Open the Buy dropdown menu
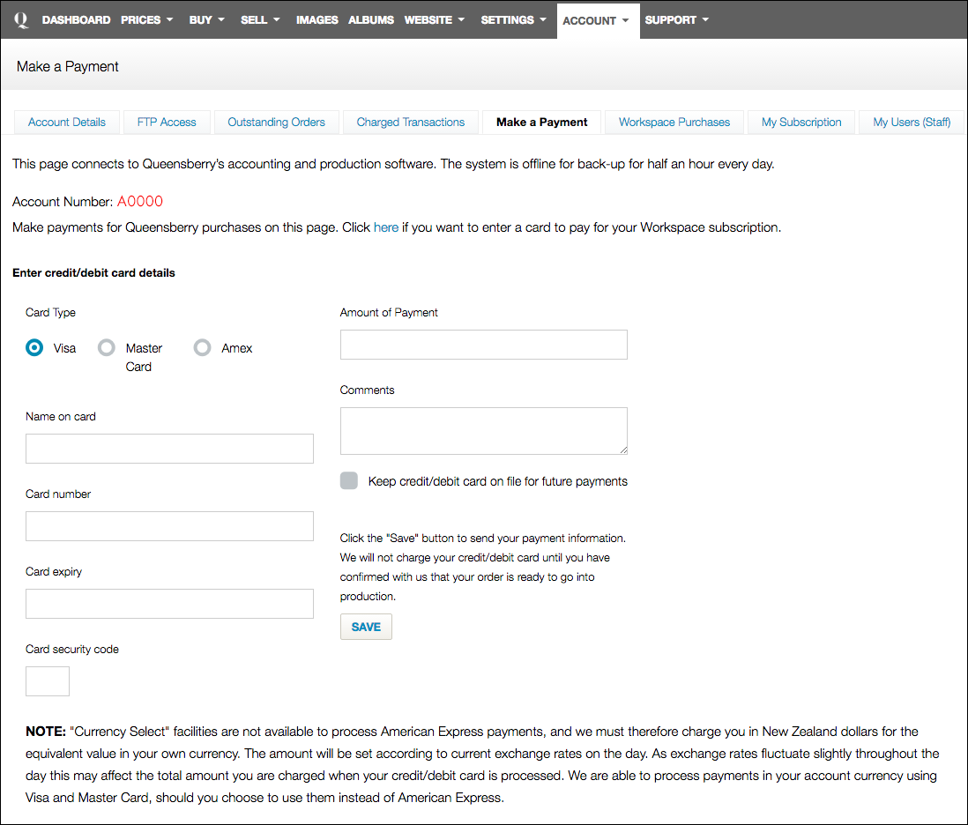968x825 pixels. (x=206, y=19)
